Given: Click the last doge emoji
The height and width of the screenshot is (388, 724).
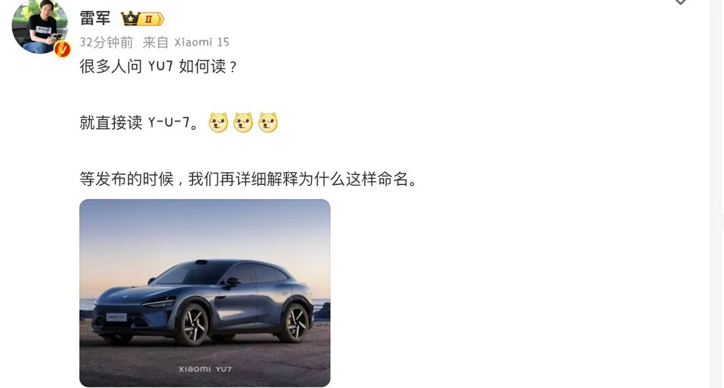Looking at the screenshot, I should pyautogui.click(x=268, y=122).
